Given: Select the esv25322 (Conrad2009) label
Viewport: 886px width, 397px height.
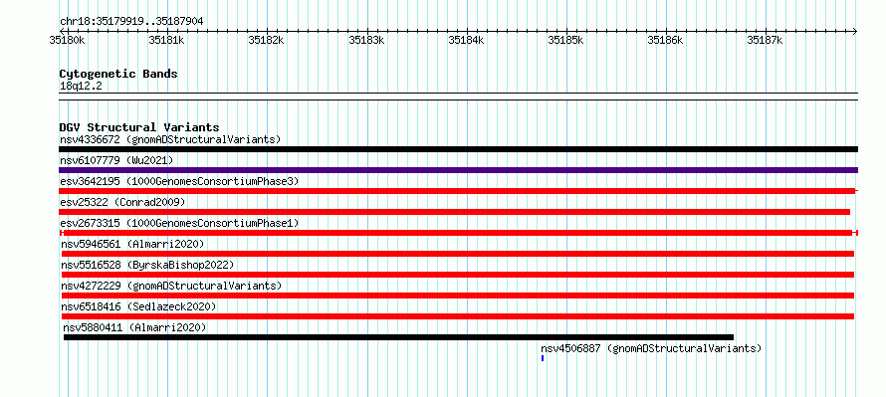Looking at the screenshot, I should [122, 202].
